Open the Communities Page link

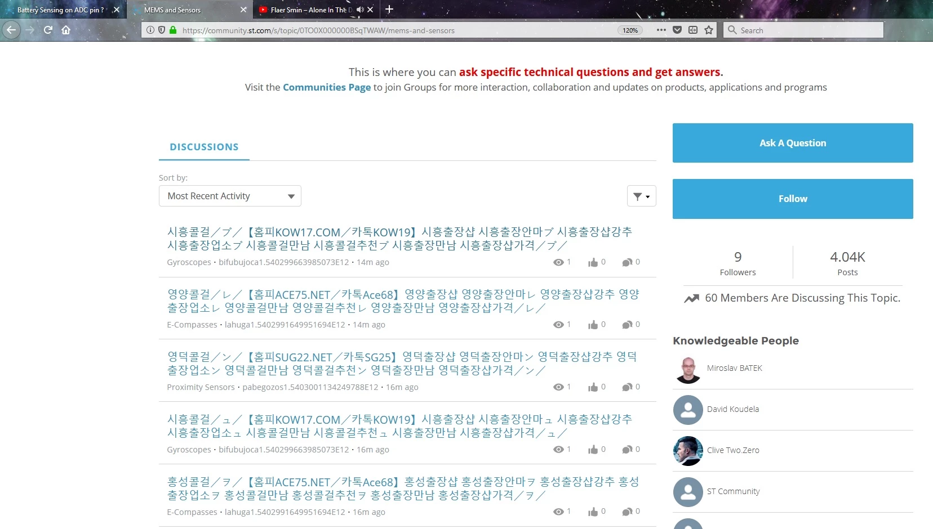[327, 87]
